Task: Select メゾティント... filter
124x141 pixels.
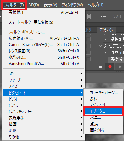Action: pos(103,105)
